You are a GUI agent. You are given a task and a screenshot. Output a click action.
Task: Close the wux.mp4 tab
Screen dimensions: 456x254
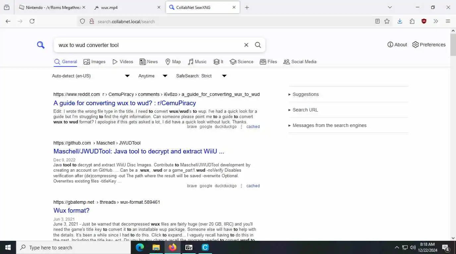click(159, 7)
